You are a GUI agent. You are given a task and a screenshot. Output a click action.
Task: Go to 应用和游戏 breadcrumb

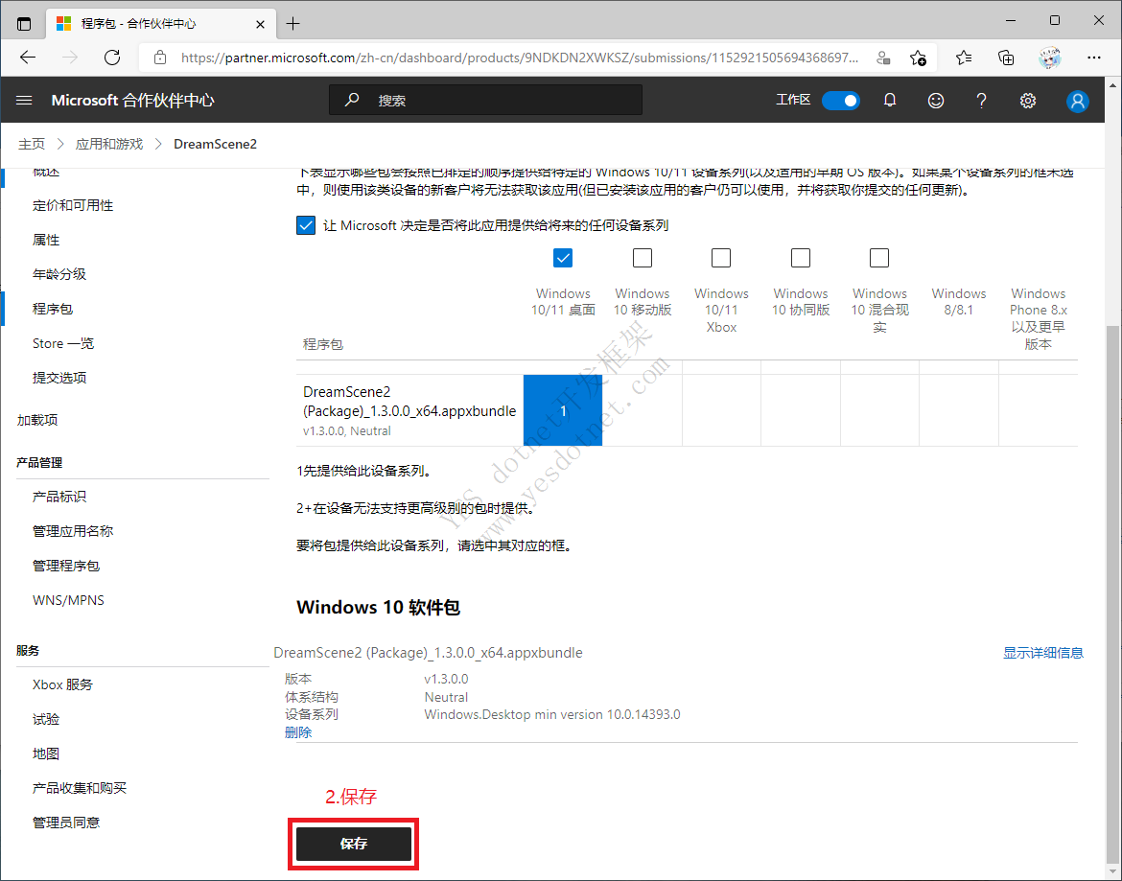point(109,145)
